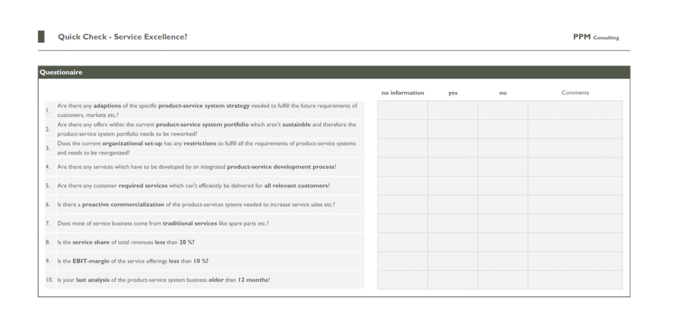Screen dimensions: 673x320
Task: Tick 'yes' for question 4 on development process
Action: pos(452,167)
